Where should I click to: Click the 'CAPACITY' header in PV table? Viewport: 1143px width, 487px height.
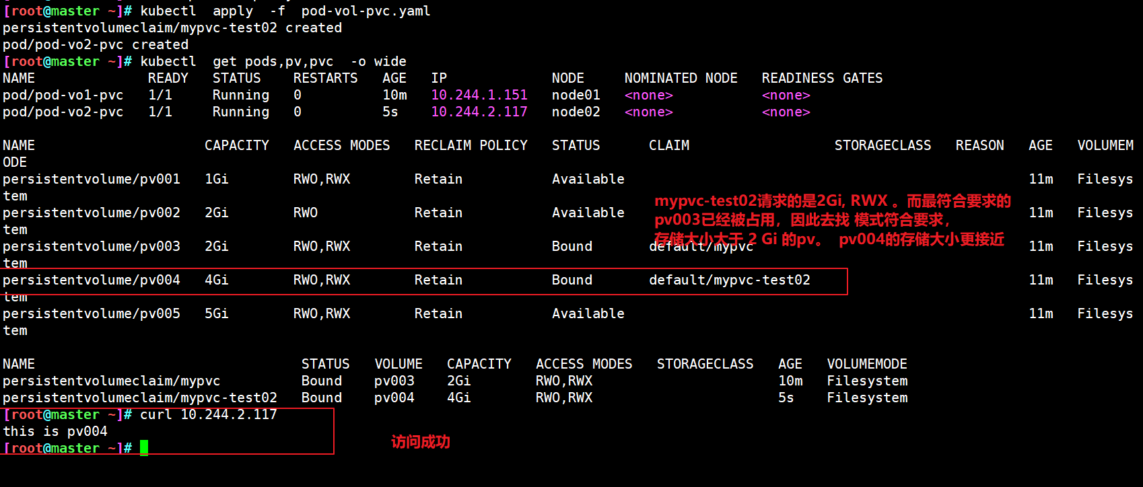pyautogui.click(x=237, y=145)
